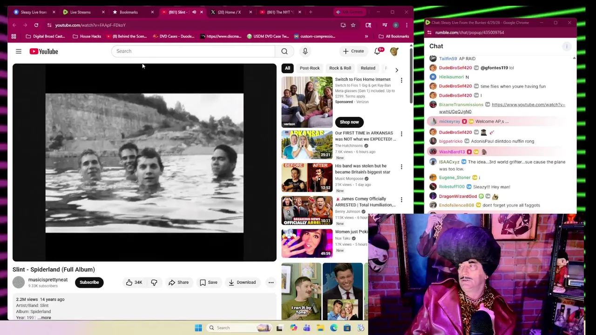Open the browser apps grid shortcut
The width and height of the screenshot is (596, 335).
[x=14, y=36]
